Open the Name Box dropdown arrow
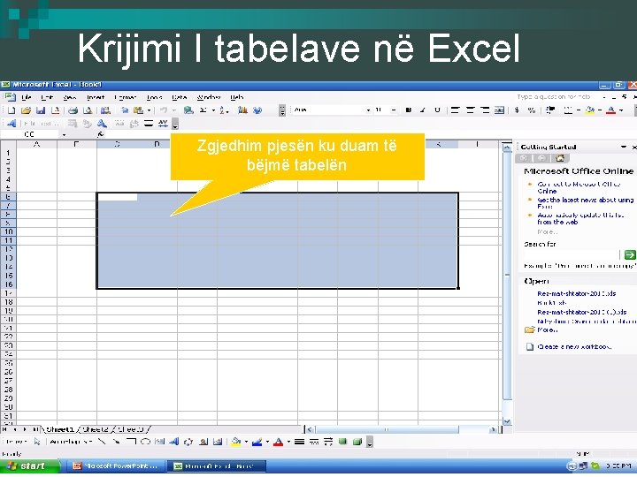Viewport: 637px width, 477px height. point(65,134)
